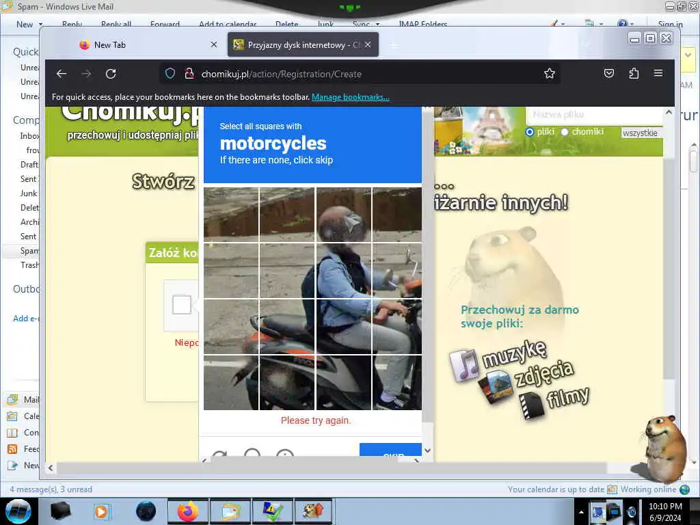Switch to Mail view icon in Live Mail

[12, 399]
